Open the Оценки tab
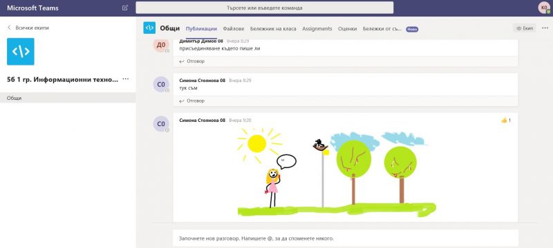 coord(348,29)
